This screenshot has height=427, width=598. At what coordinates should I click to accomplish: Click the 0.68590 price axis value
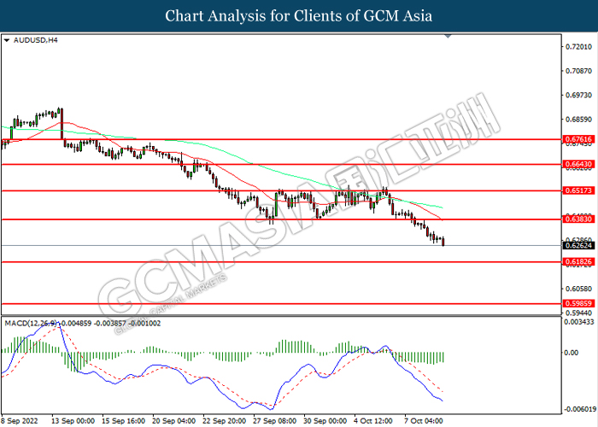click(578, 120)
